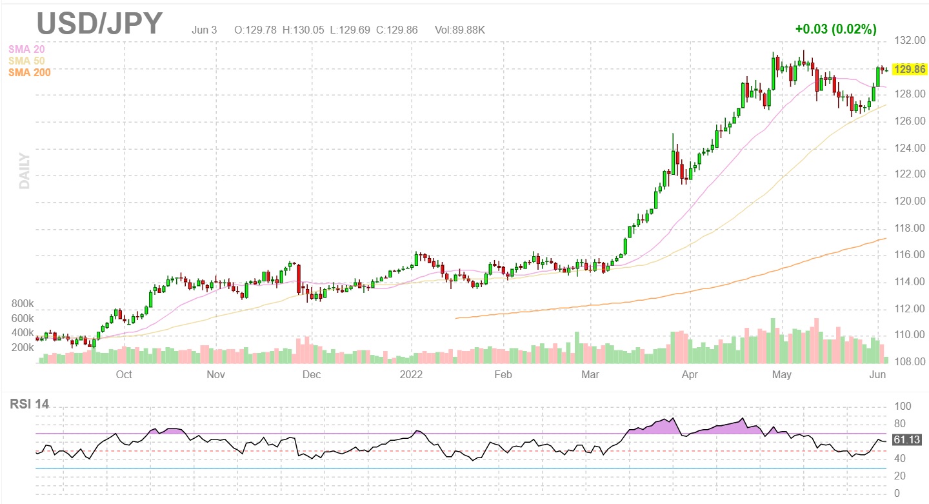Click the Vol:89.88K volume readout
The image size is (929, 504).
pos(459,30)
